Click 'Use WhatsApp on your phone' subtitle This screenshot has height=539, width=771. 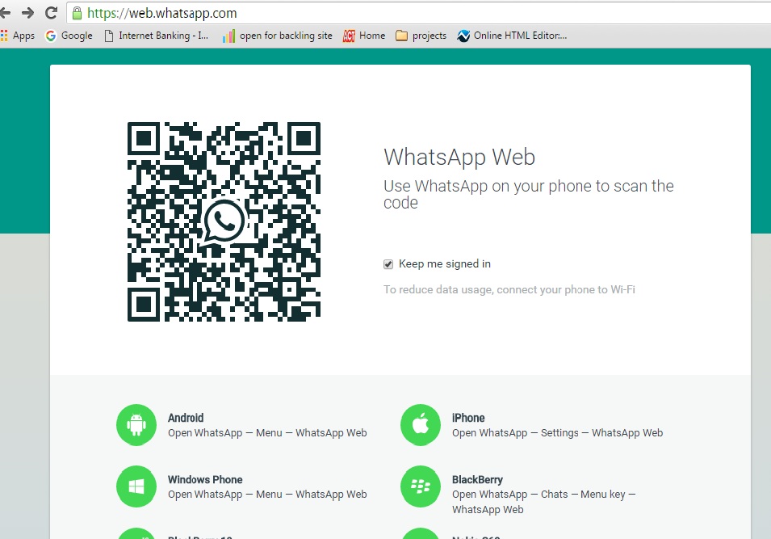click(529, 195)
